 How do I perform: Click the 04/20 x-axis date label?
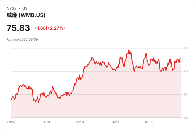click(x=115, y=122)
